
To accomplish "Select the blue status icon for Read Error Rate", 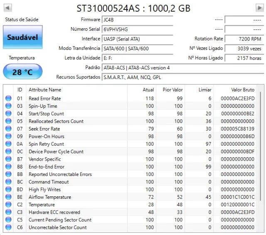I will (8, 98).
